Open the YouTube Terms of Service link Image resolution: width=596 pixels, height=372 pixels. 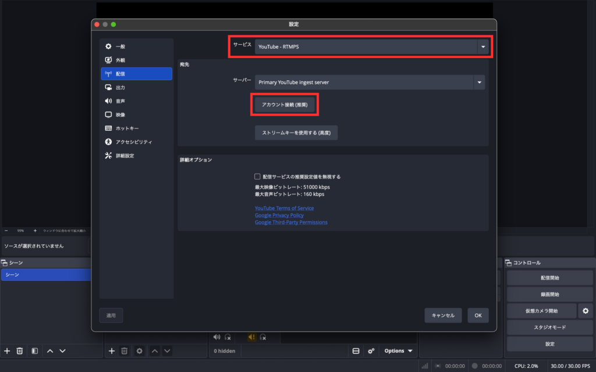(284, 208)
